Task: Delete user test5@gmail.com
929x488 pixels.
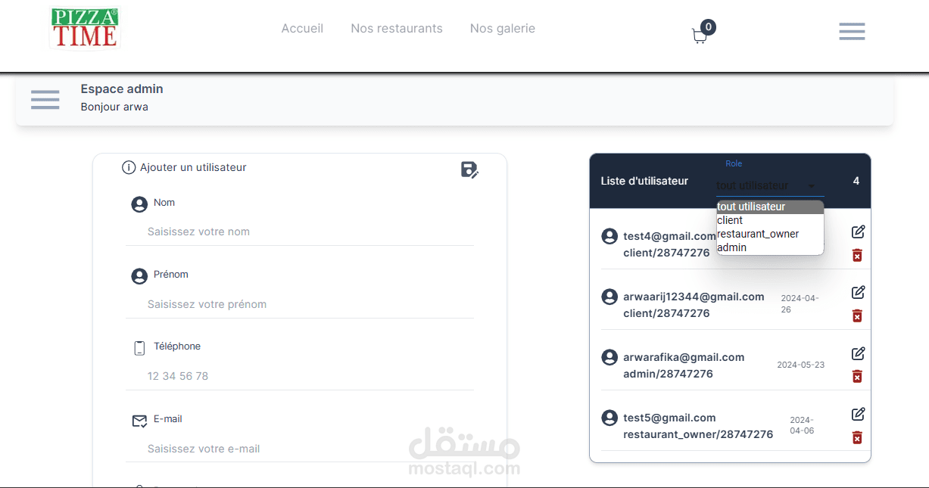Action: (857, 437)
